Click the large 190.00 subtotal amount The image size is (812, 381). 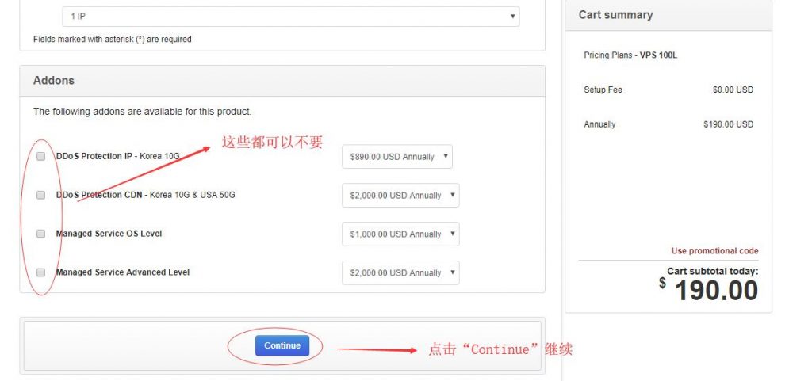pos(717,291)
